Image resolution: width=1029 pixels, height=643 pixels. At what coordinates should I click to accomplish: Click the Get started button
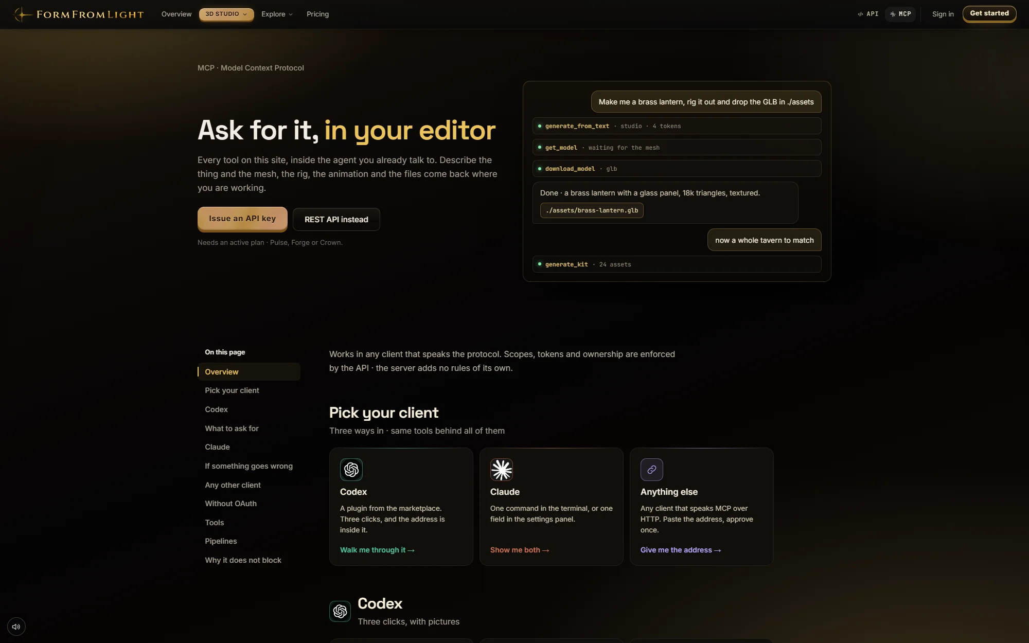pyautogui.click(x=989, y=14)
